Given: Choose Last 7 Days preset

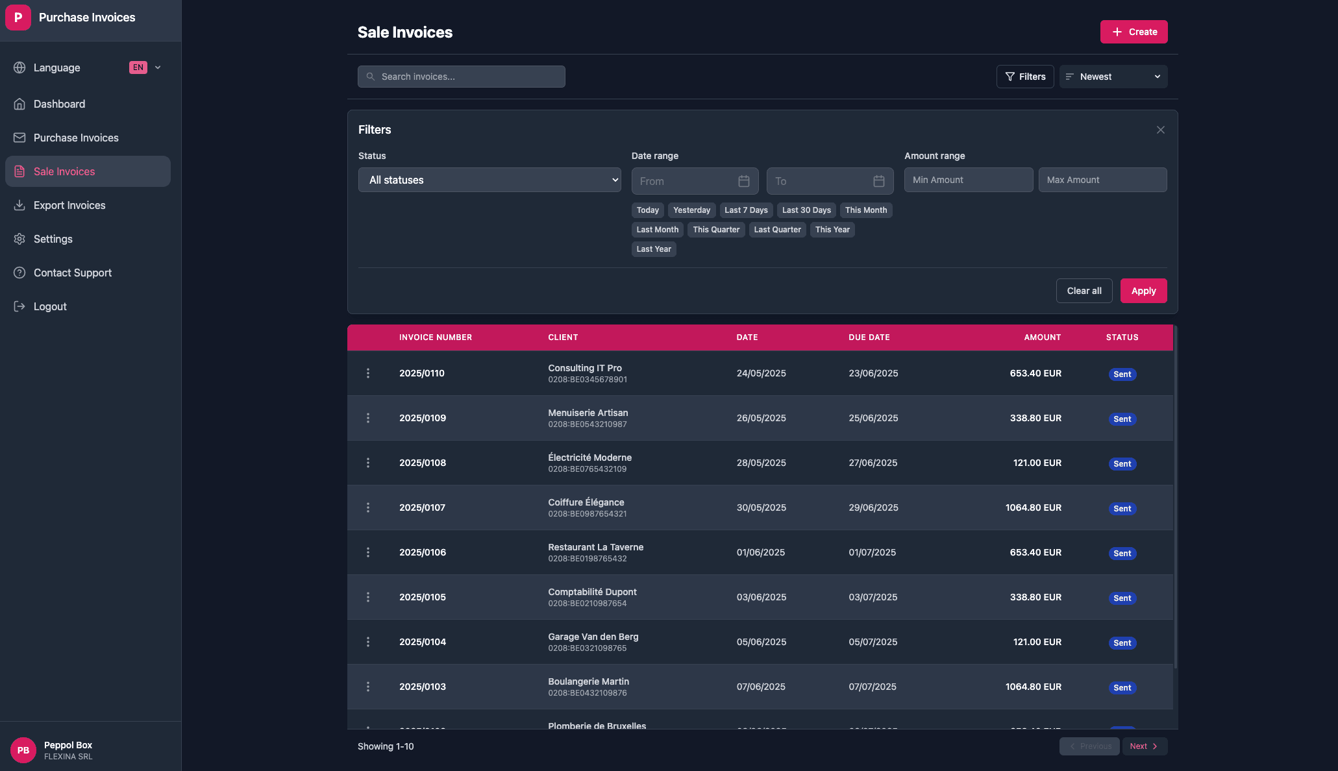Looking at the screenshot, I should (x=746, y=210).
